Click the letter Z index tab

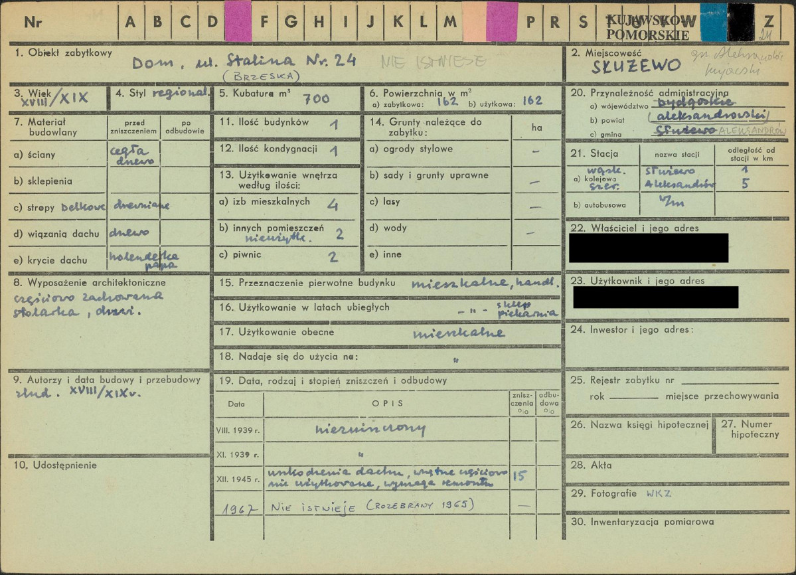tap(769, 22)
